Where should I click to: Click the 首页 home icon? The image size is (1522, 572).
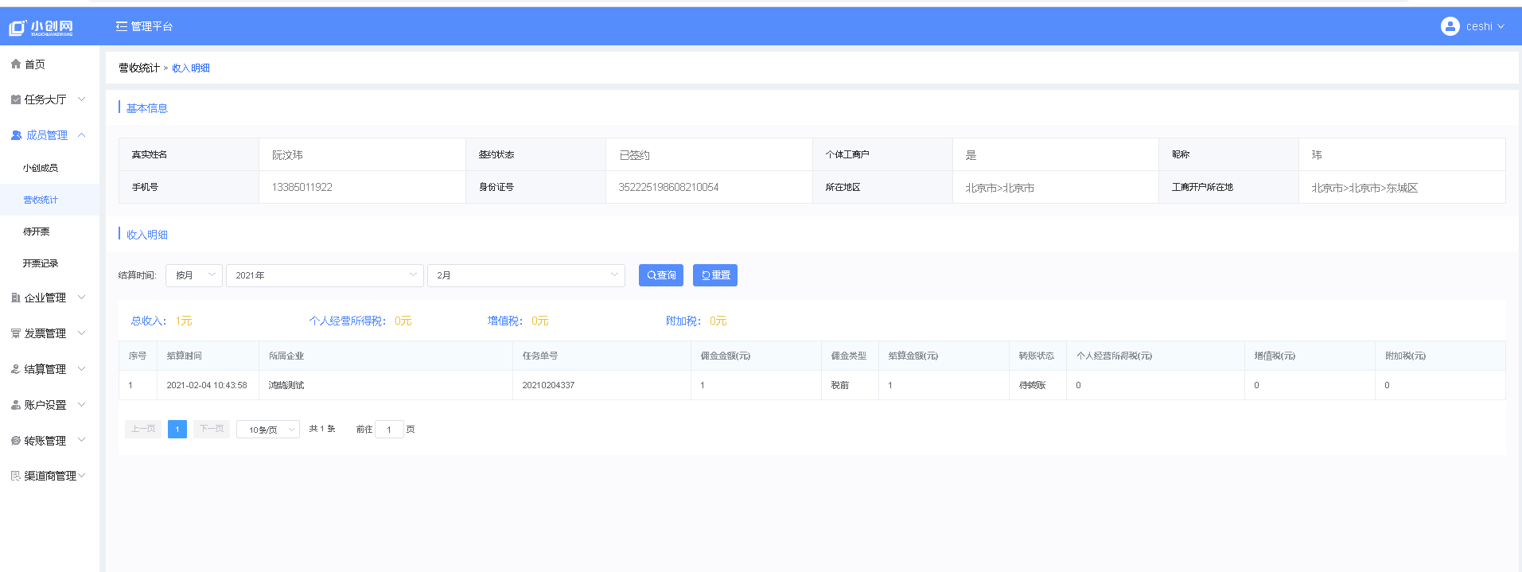(x=16, y=64)
